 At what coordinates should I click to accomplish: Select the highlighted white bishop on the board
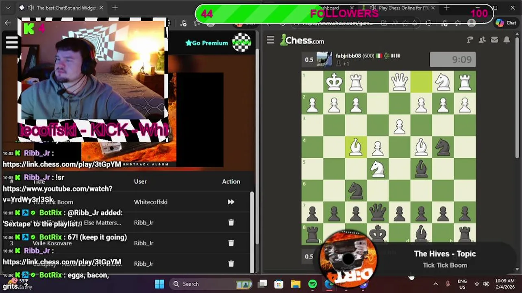coord(356,147)
